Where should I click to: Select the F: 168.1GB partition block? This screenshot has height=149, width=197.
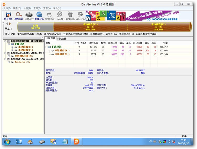[159, 27]
